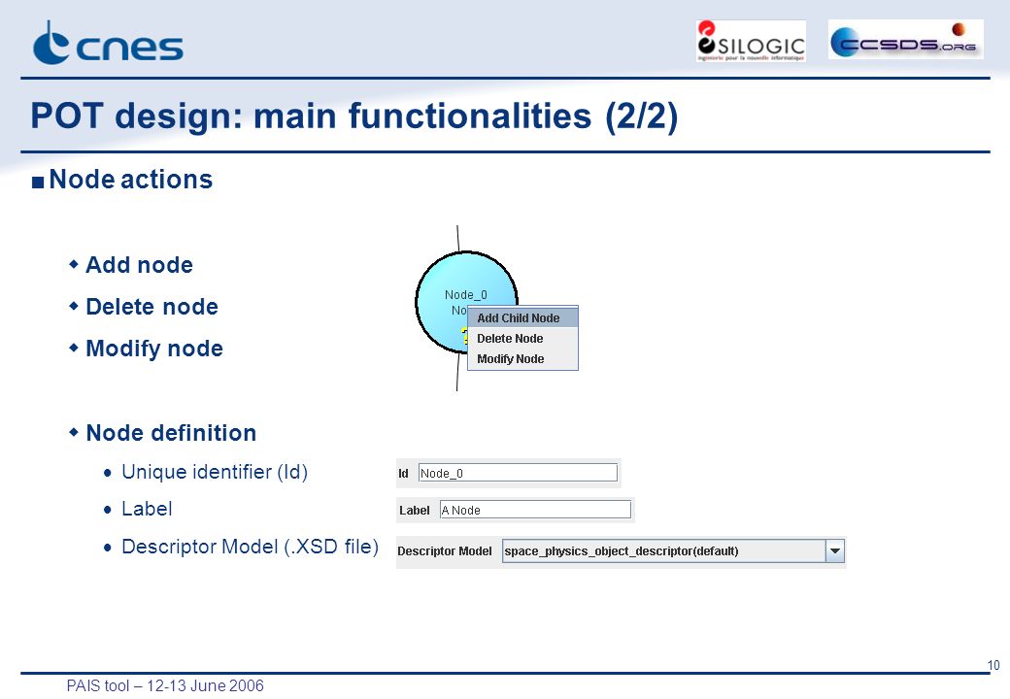Click the CNES logo

(108, 43)
